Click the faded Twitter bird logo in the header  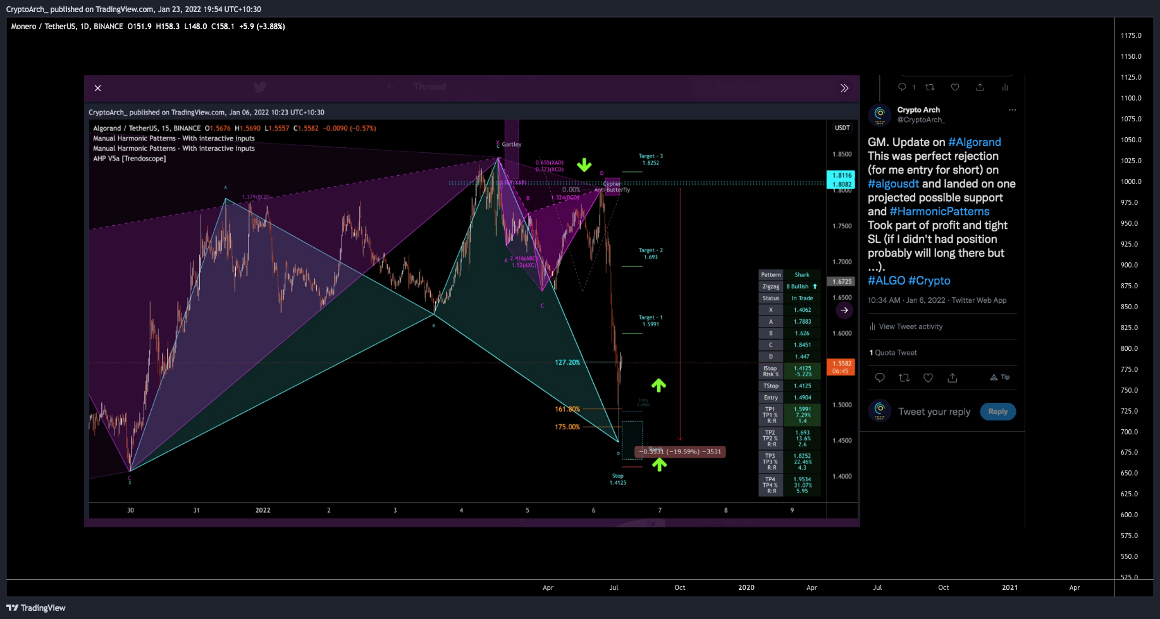point(260,87)
